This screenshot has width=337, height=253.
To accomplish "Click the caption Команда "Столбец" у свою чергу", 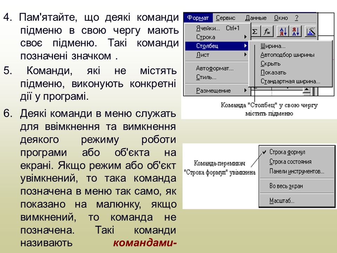I will pyautogui.click(x=269, y=105).
